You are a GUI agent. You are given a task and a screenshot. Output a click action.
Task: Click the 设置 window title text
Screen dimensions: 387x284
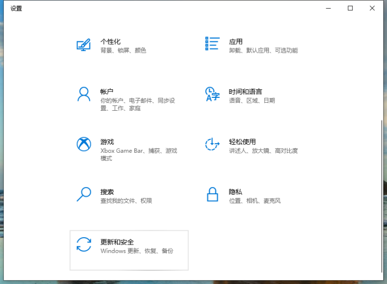pyautogui.click(x=16, y=9)
